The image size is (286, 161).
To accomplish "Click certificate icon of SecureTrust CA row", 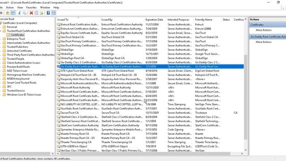I will tap(59, 113).
